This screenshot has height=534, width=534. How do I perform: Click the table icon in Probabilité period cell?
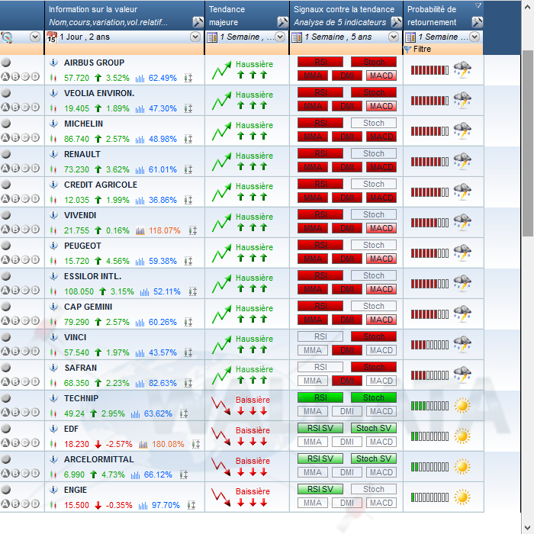click(x=410, y=37)
